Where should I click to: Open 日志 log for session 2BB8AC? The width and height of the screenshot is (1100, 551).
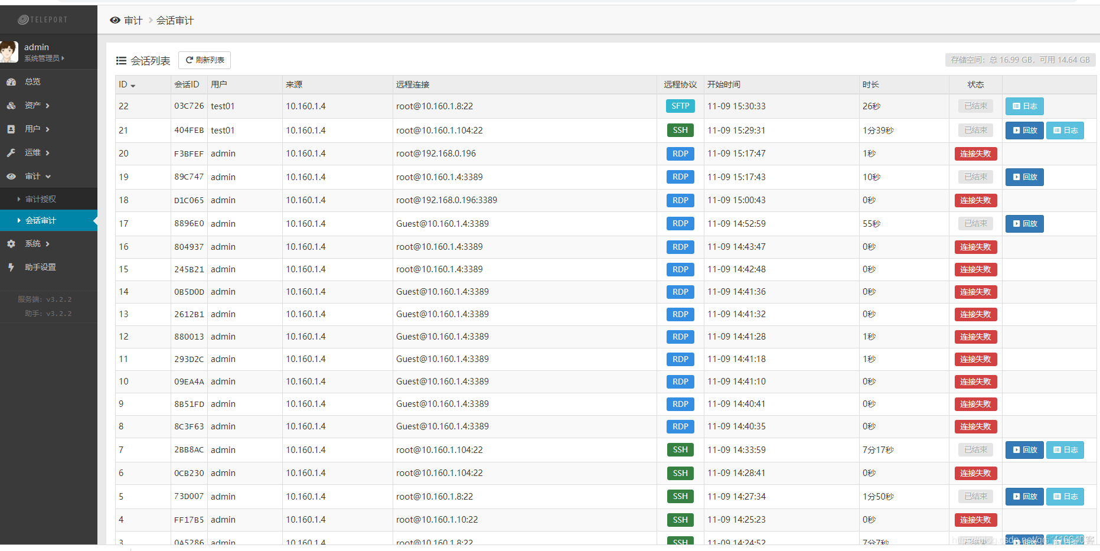click(x=1065, y=450)
